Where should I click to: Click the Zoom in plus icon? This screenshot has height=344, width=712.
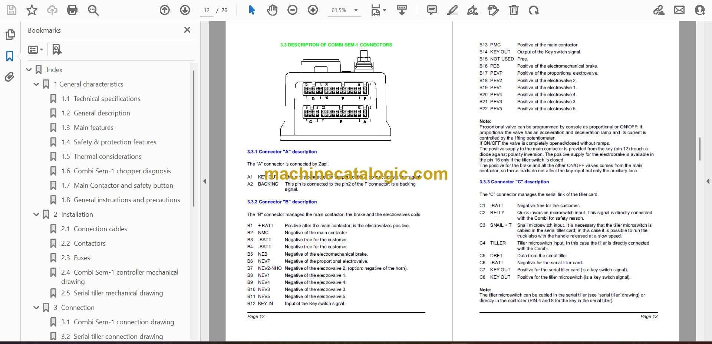coord(313,10)
